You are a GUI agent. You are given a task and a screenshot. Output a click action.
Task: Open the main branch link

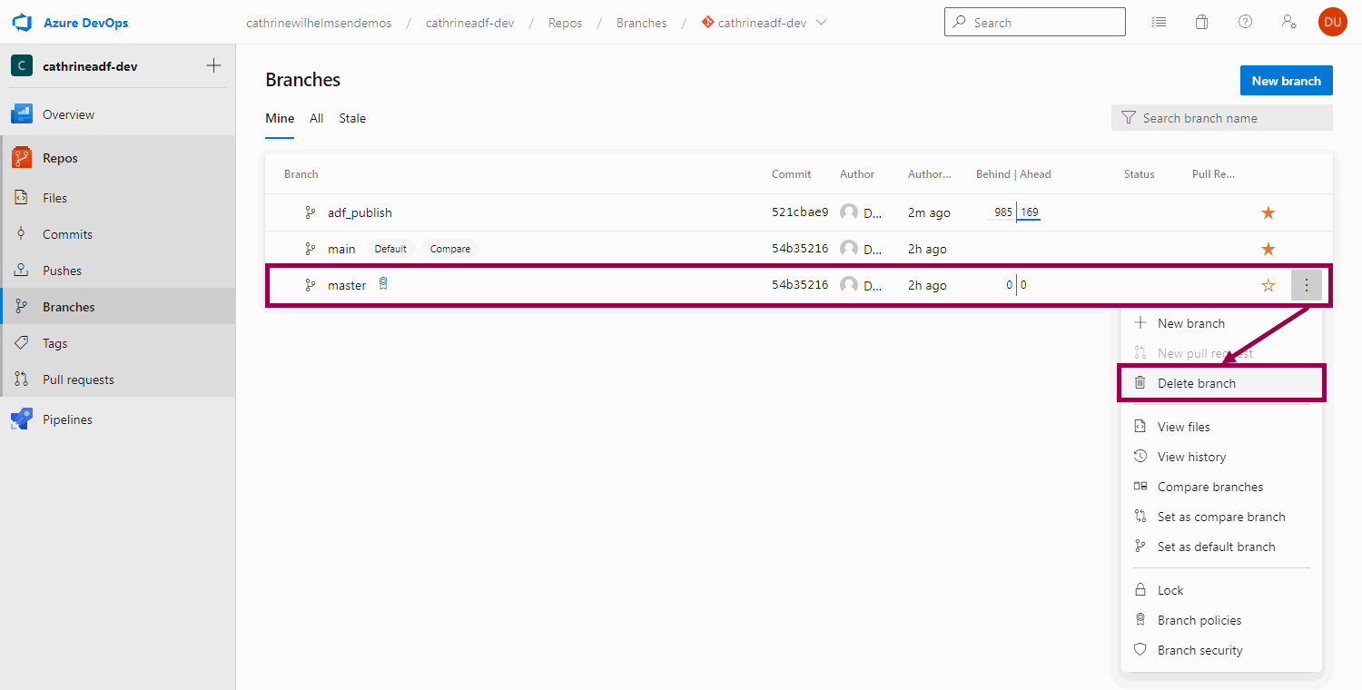point(341,248)
